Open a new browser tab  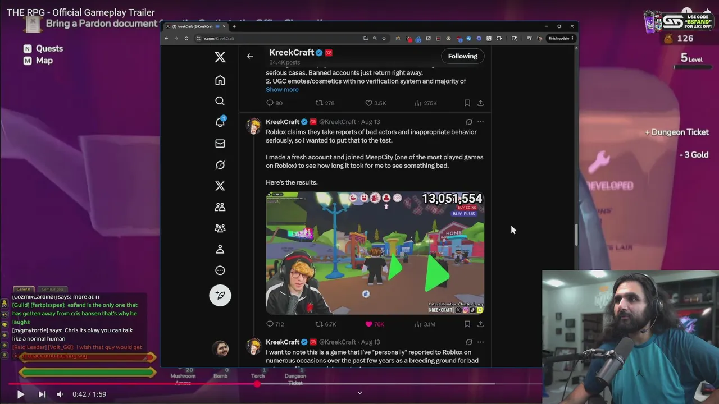click(234, 26)
